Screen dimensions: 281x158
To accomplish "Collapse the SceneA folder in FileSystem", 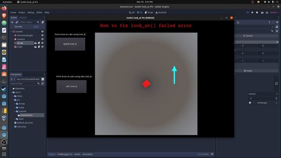I will pyautogui.click(x=15, y=111).
